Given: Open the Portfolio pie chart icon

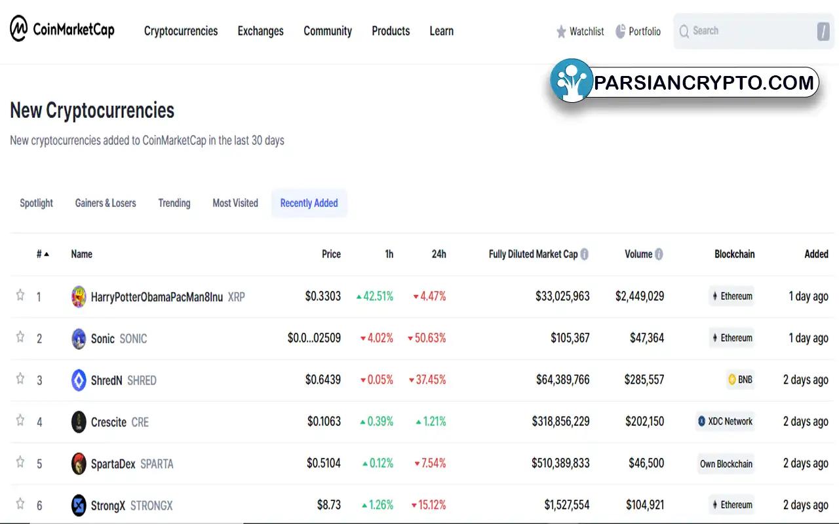Looking at the screenshot, I should (620, 31).
